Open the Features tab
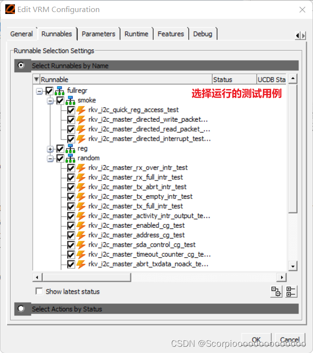The image size is (313, 353). [x=170, y=34]
